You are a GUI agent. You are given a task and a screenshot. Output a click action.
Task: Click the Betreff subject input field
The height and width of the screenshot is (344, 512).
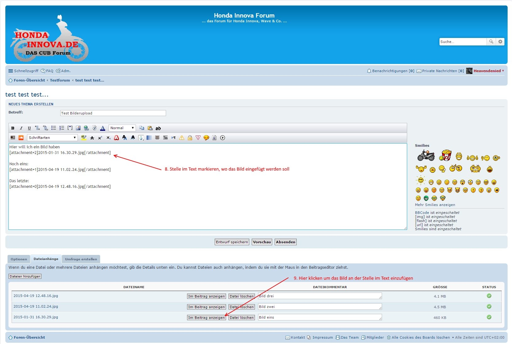tap(113, 113)
